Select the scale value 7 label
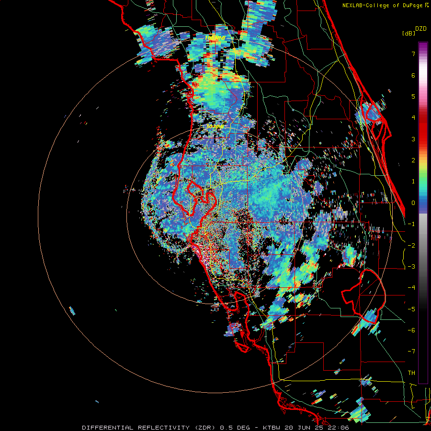431x431 pixels. click(x=413, y=54)
